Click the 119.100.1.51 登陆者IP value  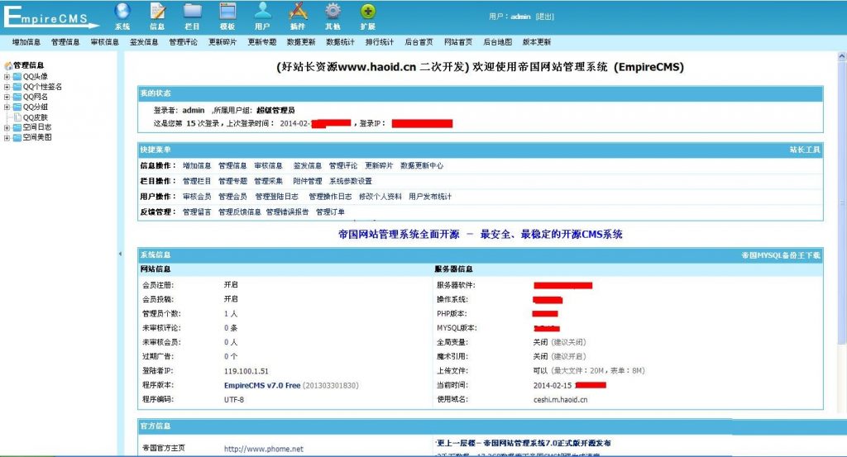(x=246, y=371)
